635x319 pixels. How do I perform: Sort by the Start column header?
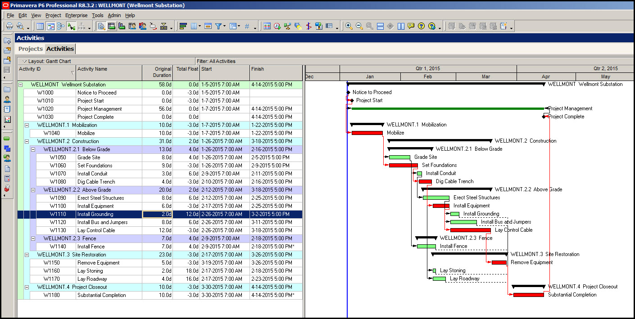225,72
